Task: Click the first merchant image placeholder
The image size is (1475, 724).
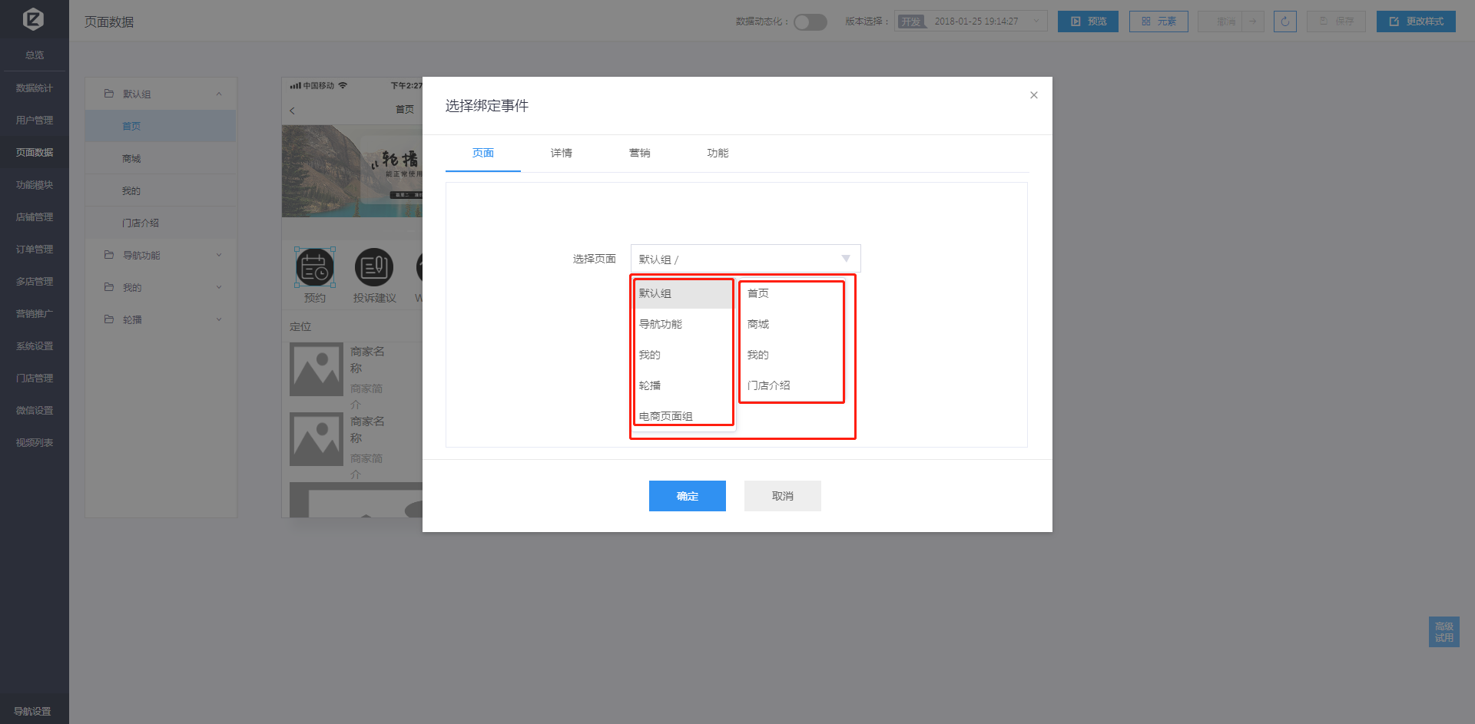Action: (x=316, y=369)
